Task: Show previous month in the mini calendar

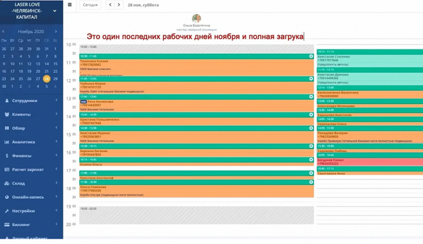Action: pos(3,32)
